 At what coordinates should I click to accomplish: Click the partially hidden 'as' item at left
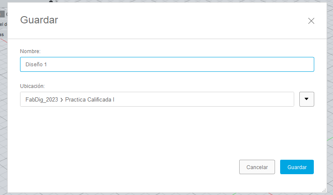coord(2,35)
